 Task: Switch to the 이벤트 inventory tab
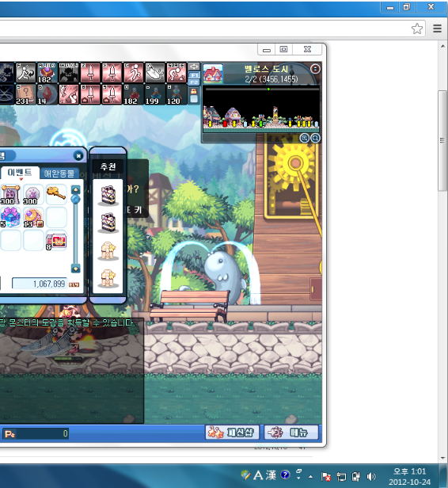point(20,173)
